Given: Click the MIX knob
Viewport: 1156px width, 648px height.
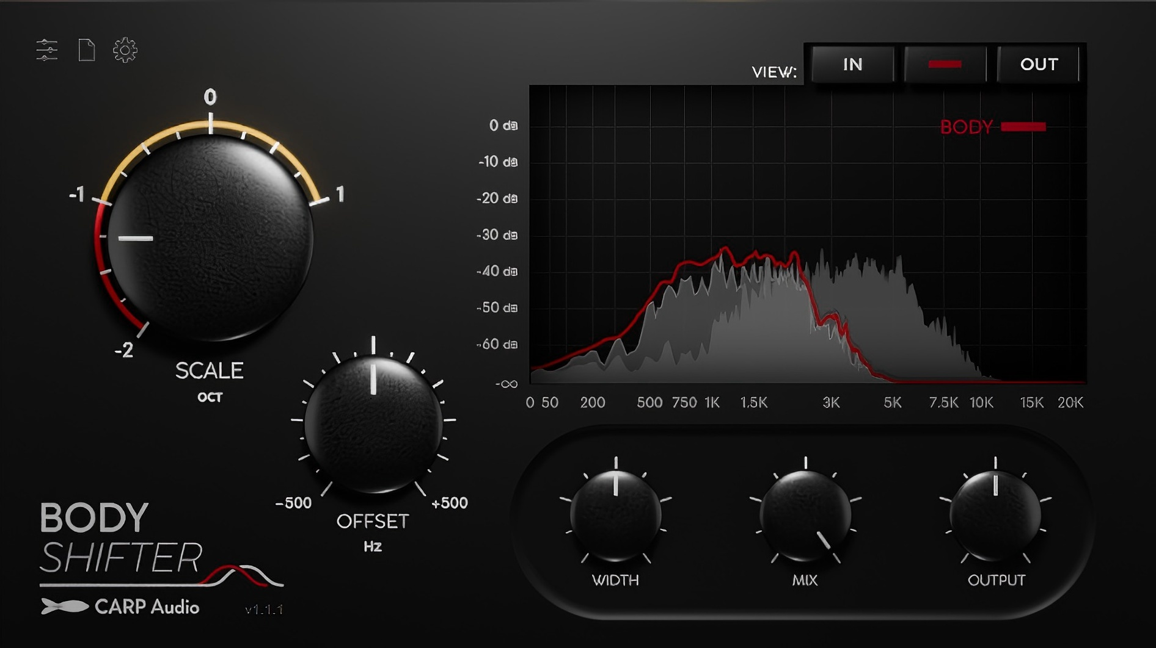Looking at the screenshot, I should 805,516.
